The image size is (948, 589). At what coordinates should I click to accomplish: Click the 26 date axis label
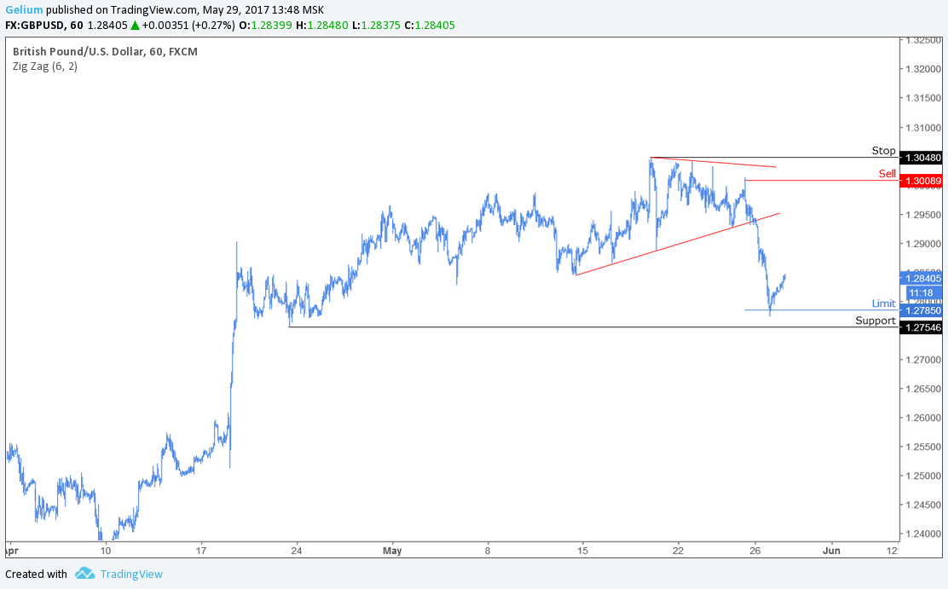(x=754, y=551)
